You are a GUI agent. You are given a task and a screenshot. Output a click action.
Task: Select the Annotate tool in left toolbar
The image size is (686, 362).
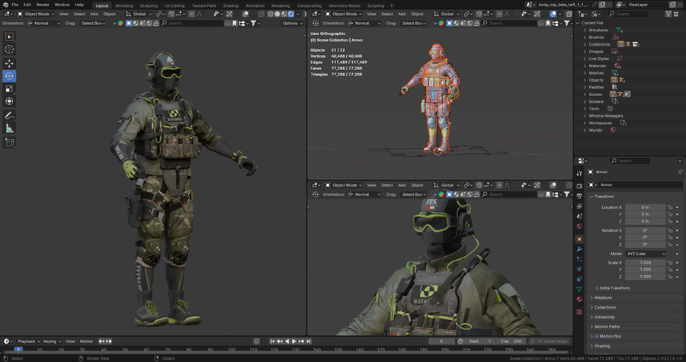(9, 115)
